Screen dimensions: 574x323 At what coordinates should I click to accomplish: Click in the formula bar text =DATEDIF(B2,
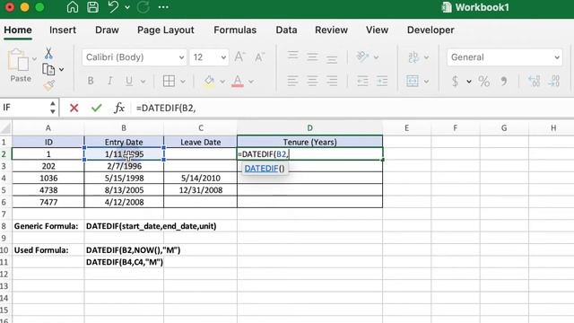166,108
